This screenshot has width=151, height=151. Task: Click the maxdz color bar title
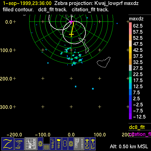pyautogui.click(x=136, y=19)
